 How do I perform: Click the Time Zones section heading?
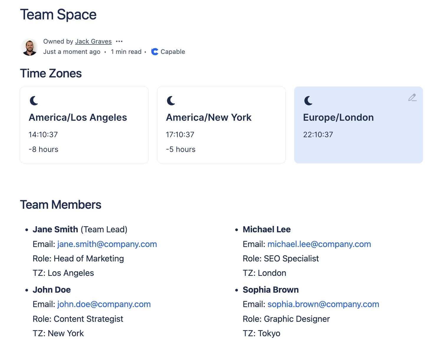click(x=51, y=74)
